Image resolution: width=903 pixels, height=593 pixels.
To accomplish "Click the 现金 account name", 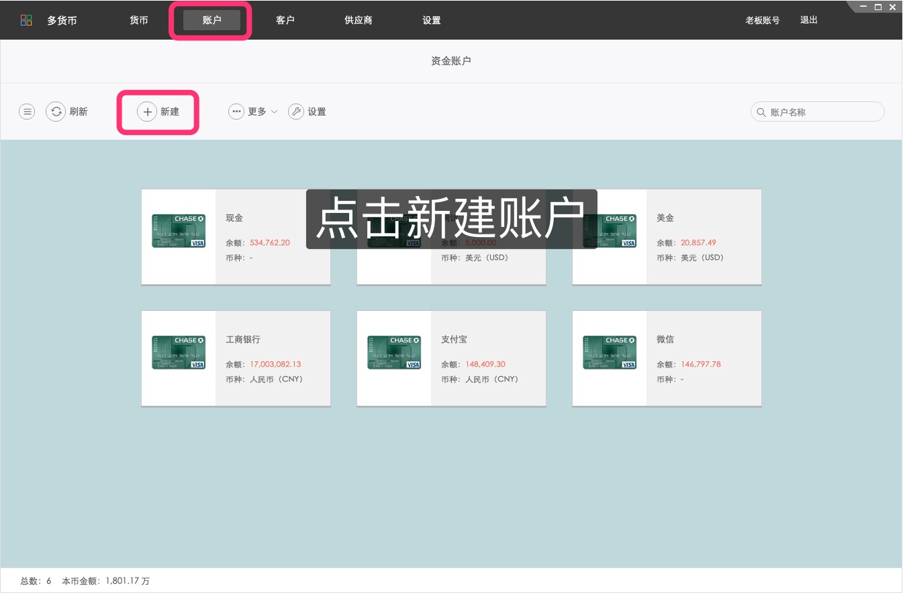I will (234, 218).
